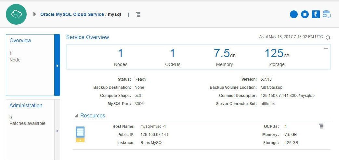Collapse the summary metrics panel

click(326, 48)
